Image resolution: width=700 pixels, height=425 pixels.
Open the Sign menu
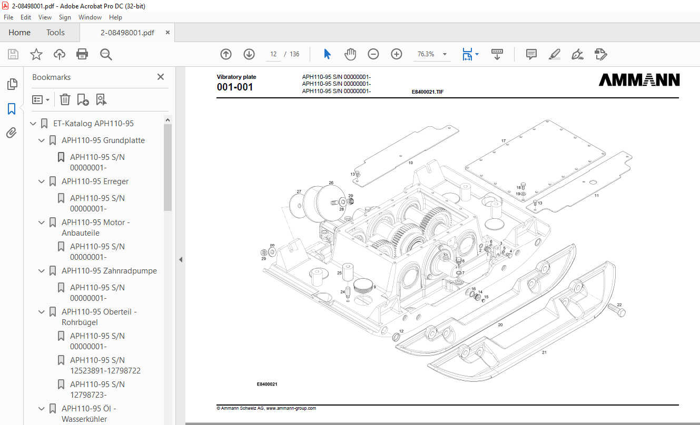(65, 17)
